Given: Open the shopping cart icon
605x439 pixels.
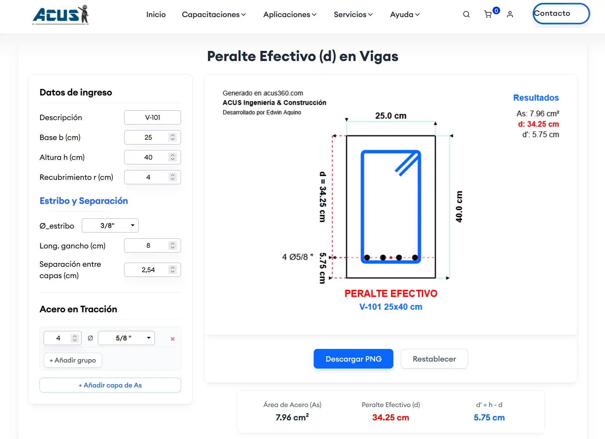Looking at the screenshot, I should tap(488, 14).
